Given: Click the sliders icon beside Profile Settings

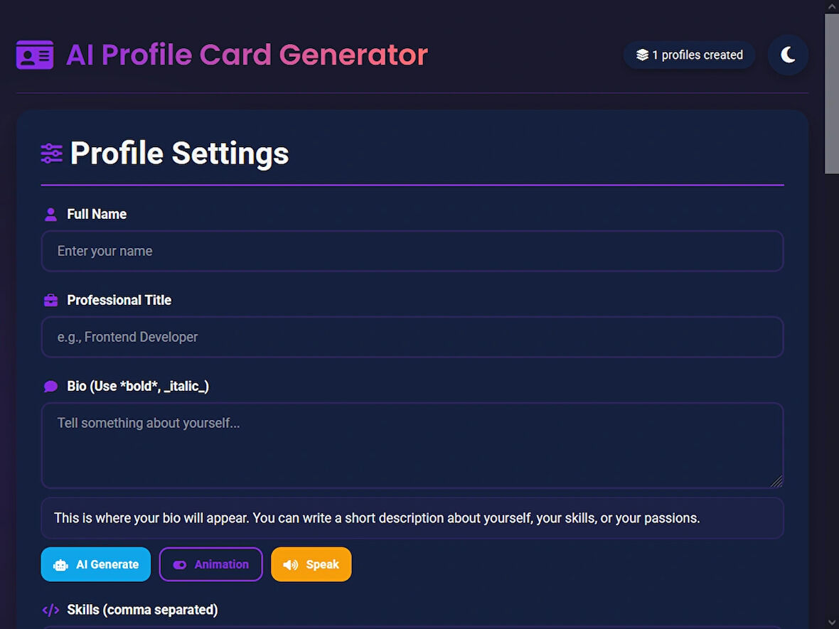Looking at the screenshot, I should point(52,154).
